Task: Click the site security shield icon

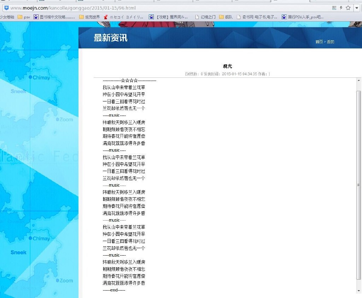Action: pos(6,8)
